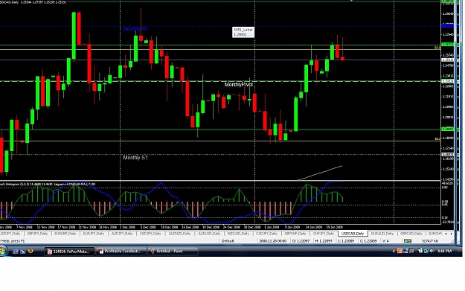The height and width of the screenshot is (291, 465).
Task: Select the CHFJPY,Daily chart tab
Action: click(x=324, y=234)
